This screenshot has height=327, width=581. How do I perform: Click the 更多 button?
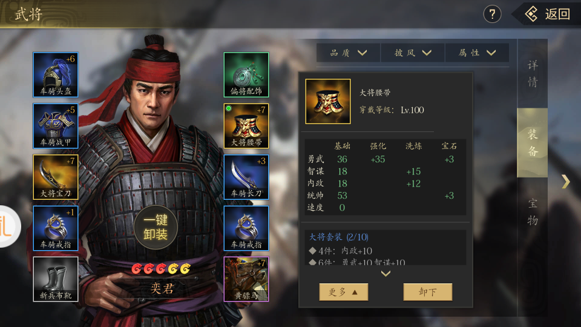pyautogui.click(x=344, y=292)
